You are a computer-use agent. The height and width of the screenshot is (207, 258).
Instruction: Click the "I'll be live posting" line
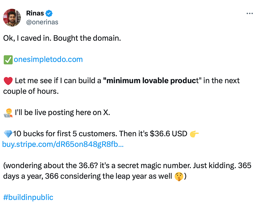(x=62, y=113)
